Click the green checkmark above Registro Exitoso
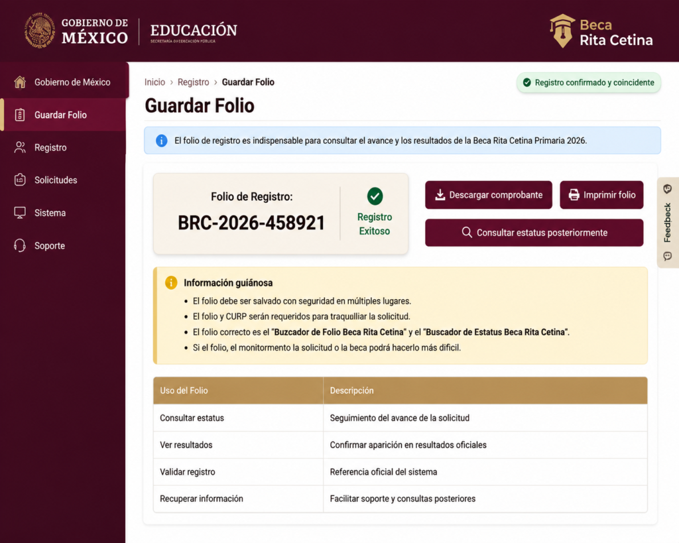 point(375,196)
